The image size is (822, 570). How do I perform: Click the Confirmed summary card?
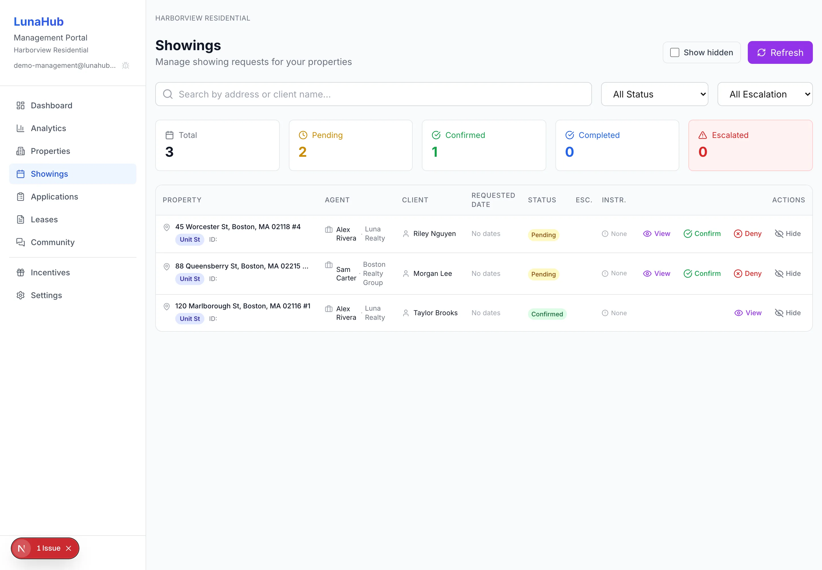click(x=484, y=145)
